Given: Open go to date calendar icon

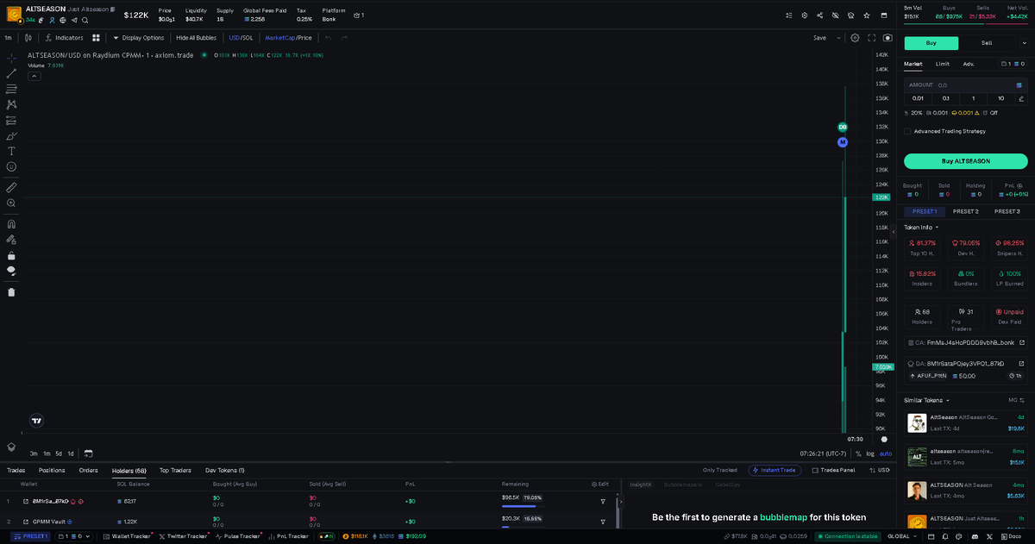Looking at the screenshot, I should [x=88, y=453].
